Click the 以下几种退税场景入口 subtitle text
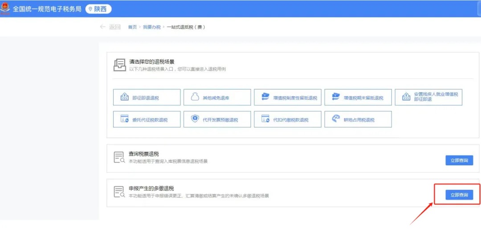 pyautogui.click(x=178, y=69)
